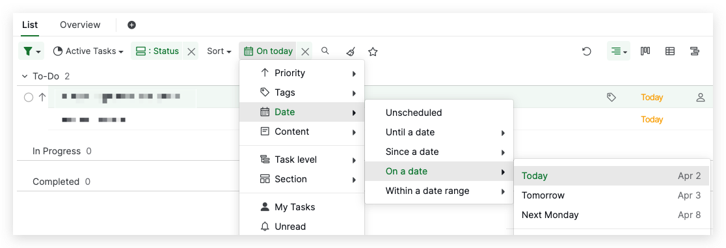This screenshot has height=248, width=726.
Task: Open the Until a date submenu
Action: (x=439, y=133)
